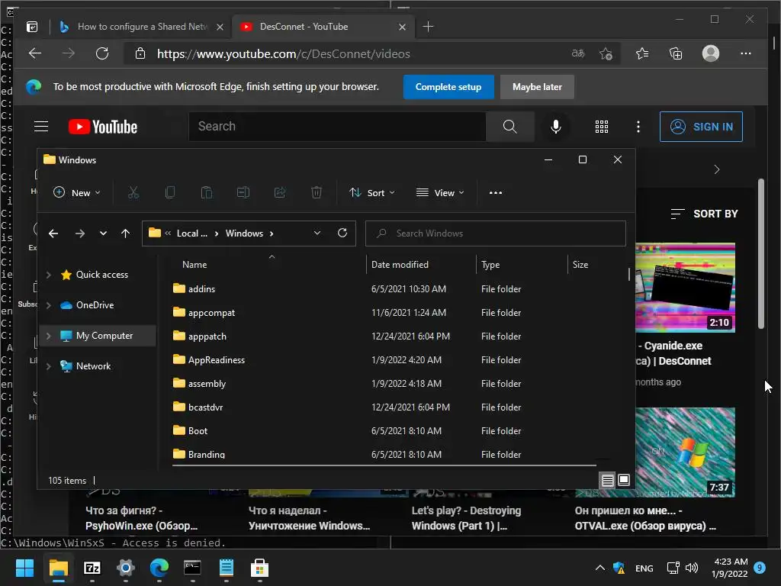Open the Sort dropdown in Explorer
Screen dimensions: 781x586
pyautogui.click(x=372, y=193)
